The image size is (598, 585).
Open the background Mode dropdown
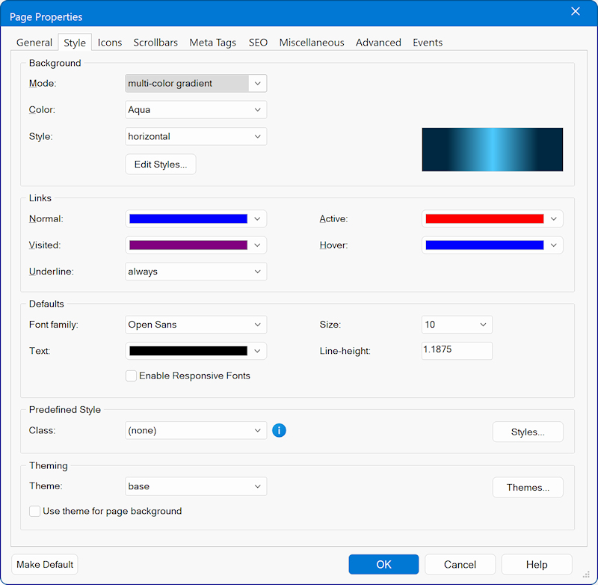[x=196, y=84]
